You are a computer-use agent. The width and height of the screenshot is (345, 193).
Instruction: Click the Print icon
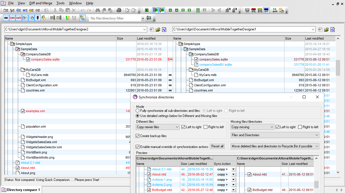[119, 10]
